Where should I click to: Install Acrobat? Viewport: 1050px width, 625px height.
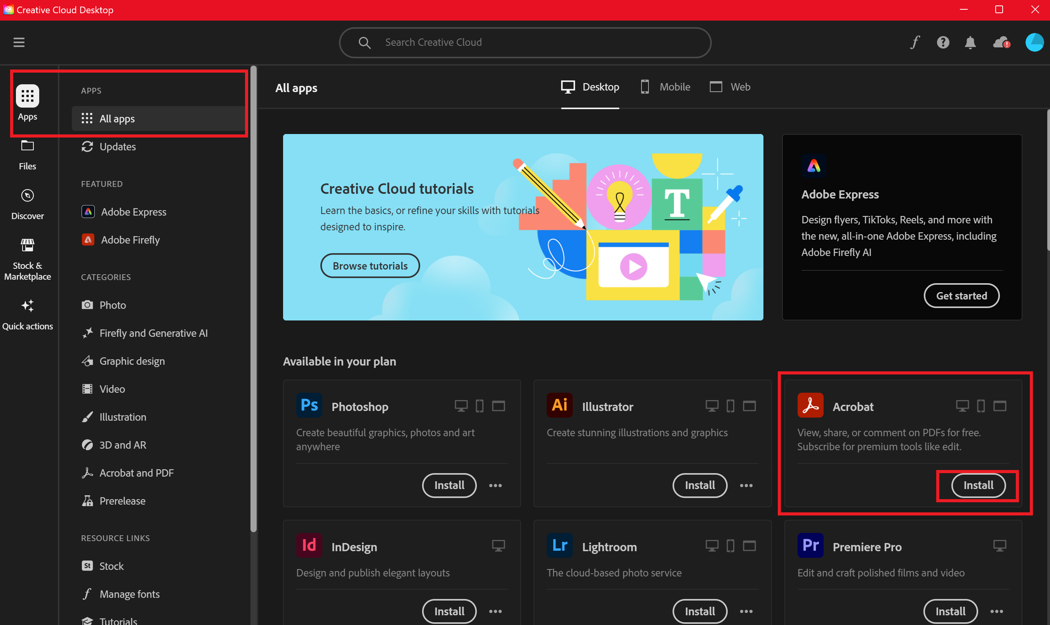pyautogui.click(x=978, y=485)
